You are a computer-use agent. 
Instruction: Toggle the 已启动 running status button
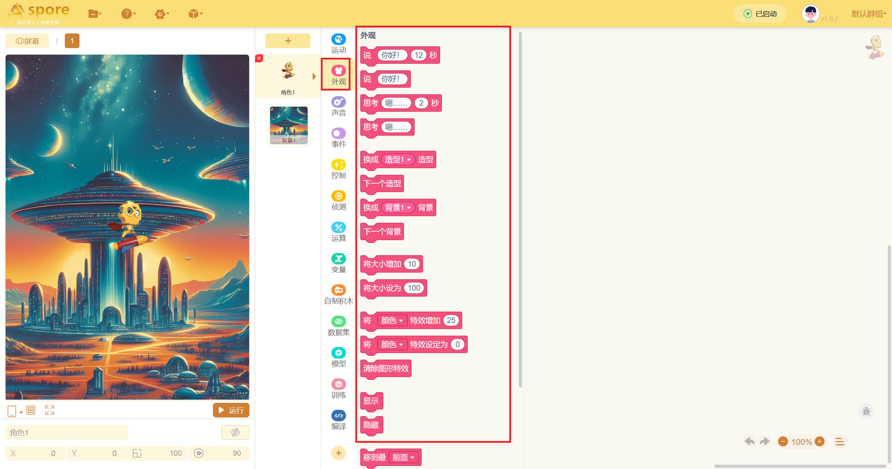(760, 14)
